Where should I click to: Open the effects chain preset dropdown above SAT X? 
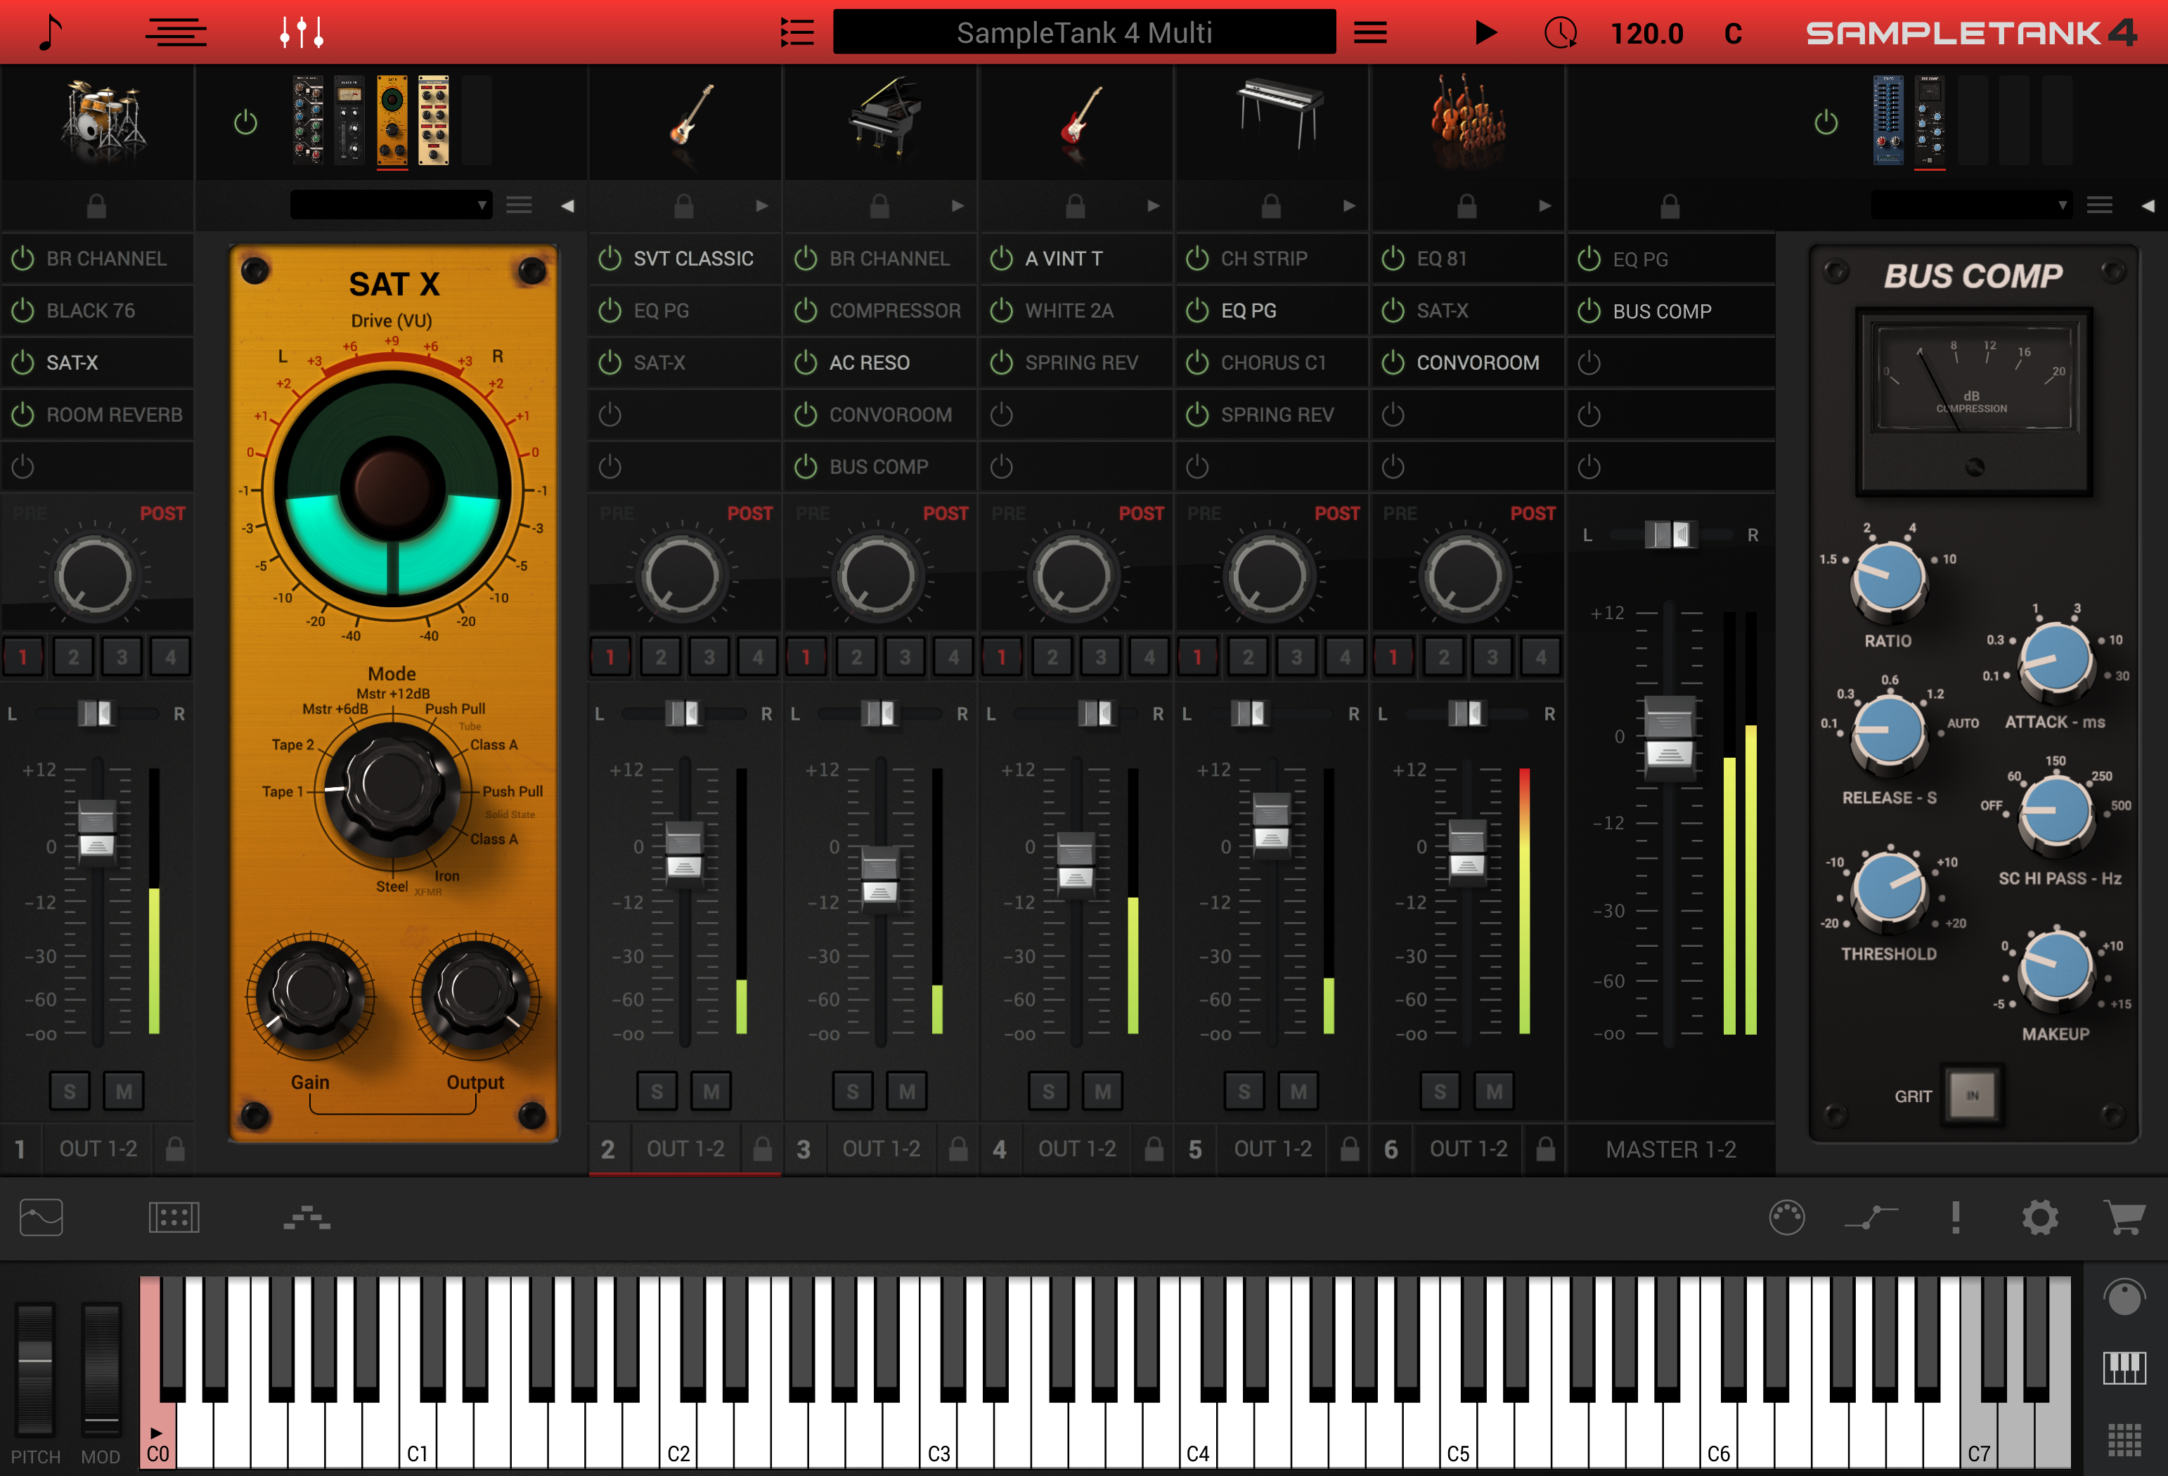pyautogui.click(x=390, y=205)
